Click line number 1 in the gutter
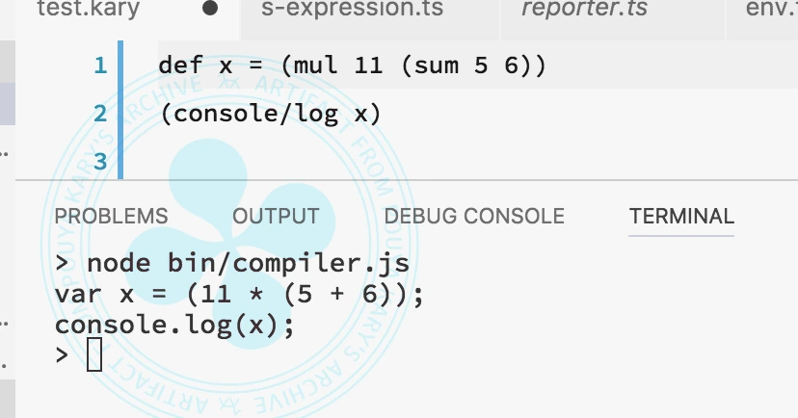798x418 pixels. [100, 66]
